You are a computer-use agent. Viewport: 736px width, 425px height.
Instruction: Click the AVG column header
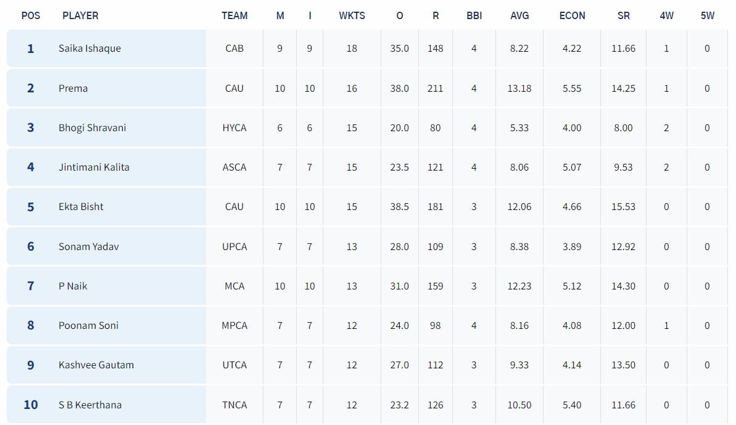click(x=519, y=15)
